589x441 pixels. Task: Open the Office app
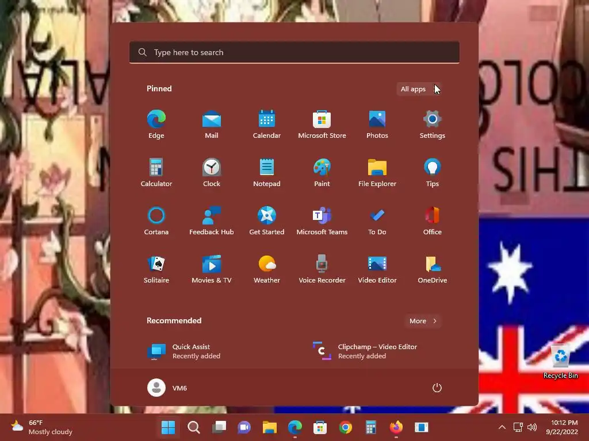(x=433, y=221)
